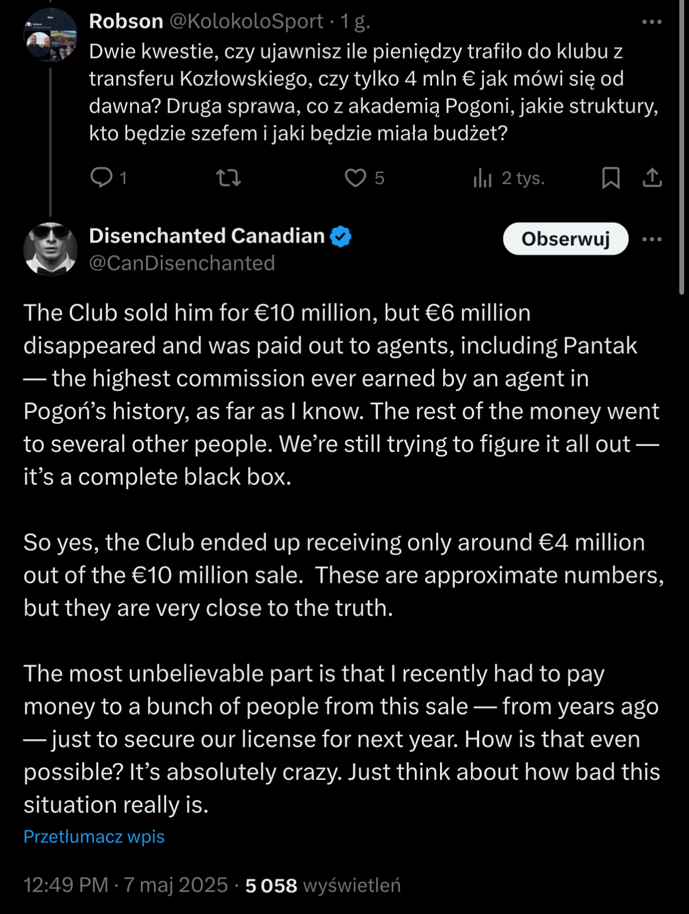The height and width of the screenshot is (914, 689).
Task: Open Robson's profile picture
Action: coord(50,35)
